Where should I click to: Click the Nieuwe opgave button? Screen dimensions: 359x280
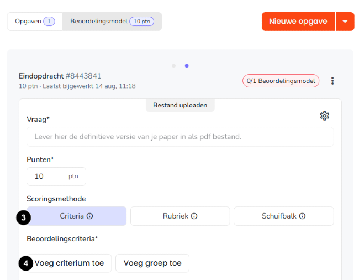[298, 22]
